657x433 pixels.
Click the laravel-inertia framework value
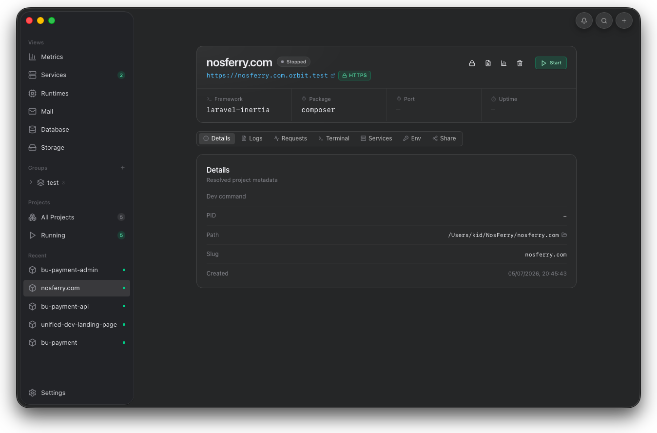[x=238, y=110]
